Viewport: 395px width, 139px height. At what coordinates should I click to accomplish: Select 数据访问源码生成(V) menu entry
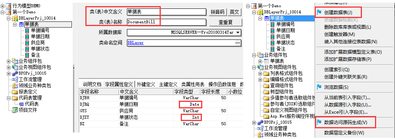pyautogui.click(x=345, y=123)
